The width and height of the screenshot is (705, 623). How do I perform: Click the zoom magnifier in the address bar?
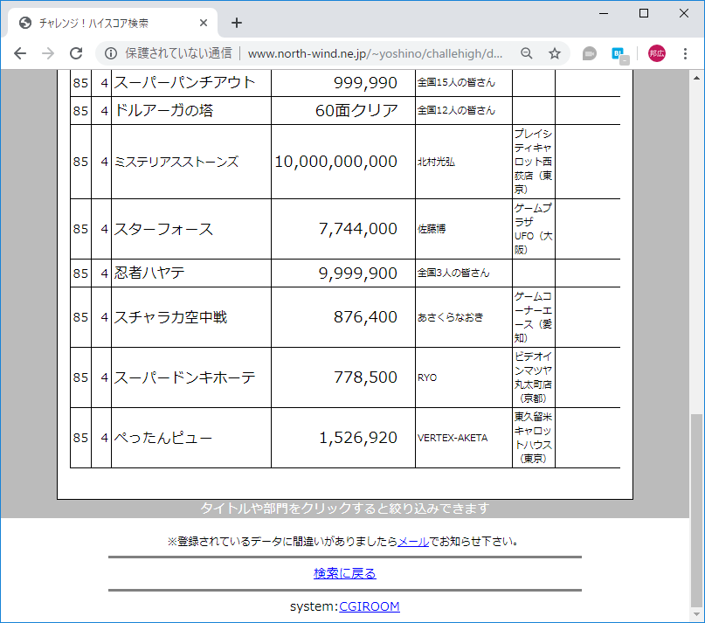[526, 53]
